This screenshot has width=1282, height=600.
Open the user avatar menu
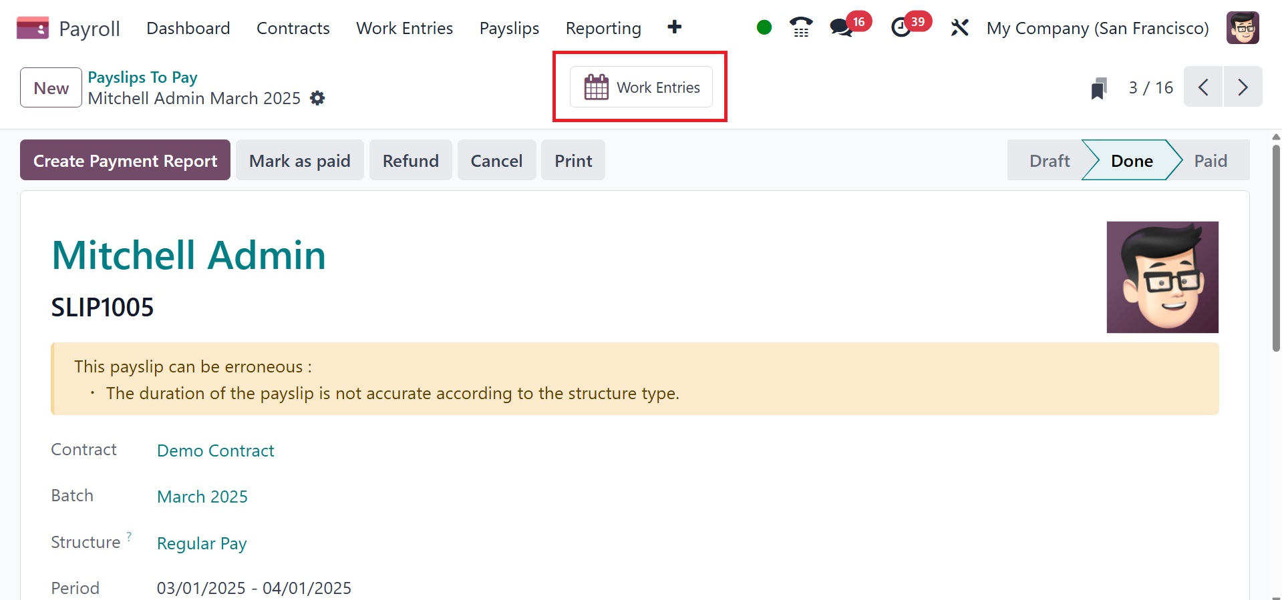click(1243, 28)
